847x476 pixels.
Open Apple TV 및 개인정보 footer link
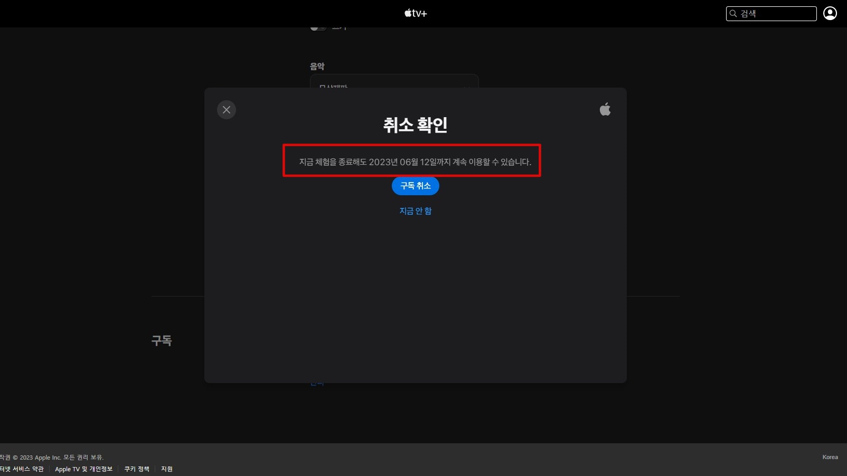(84, 469)
